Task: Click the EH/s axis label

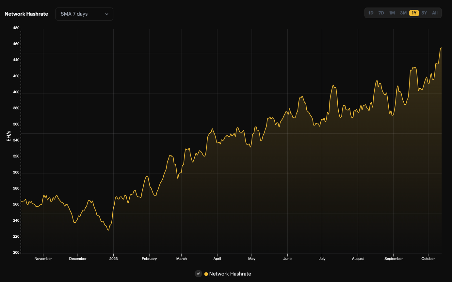Action: coord(8,136)
